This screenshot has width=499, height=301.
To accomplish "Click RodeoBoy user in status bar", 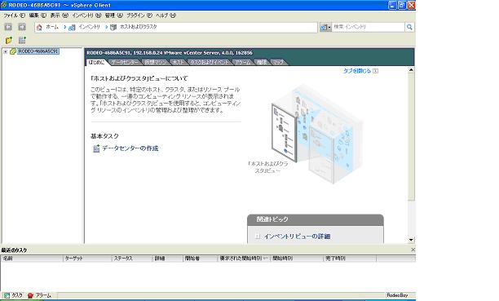I will [x=397, y=295].
